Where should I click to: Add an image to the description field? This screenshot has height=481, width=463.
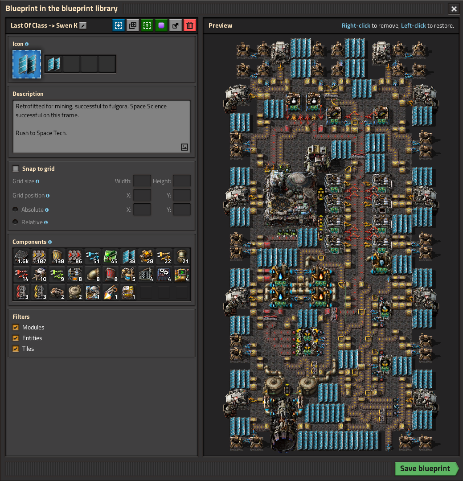tap(184, 147)
